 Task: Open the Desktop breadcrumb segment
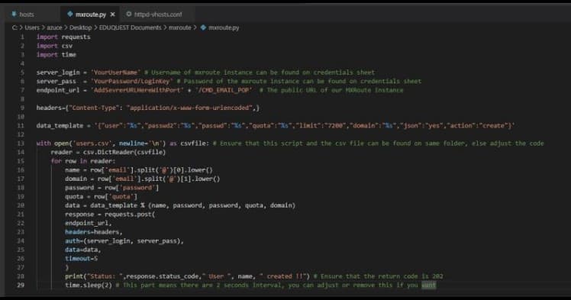click(x=80, y=27)
